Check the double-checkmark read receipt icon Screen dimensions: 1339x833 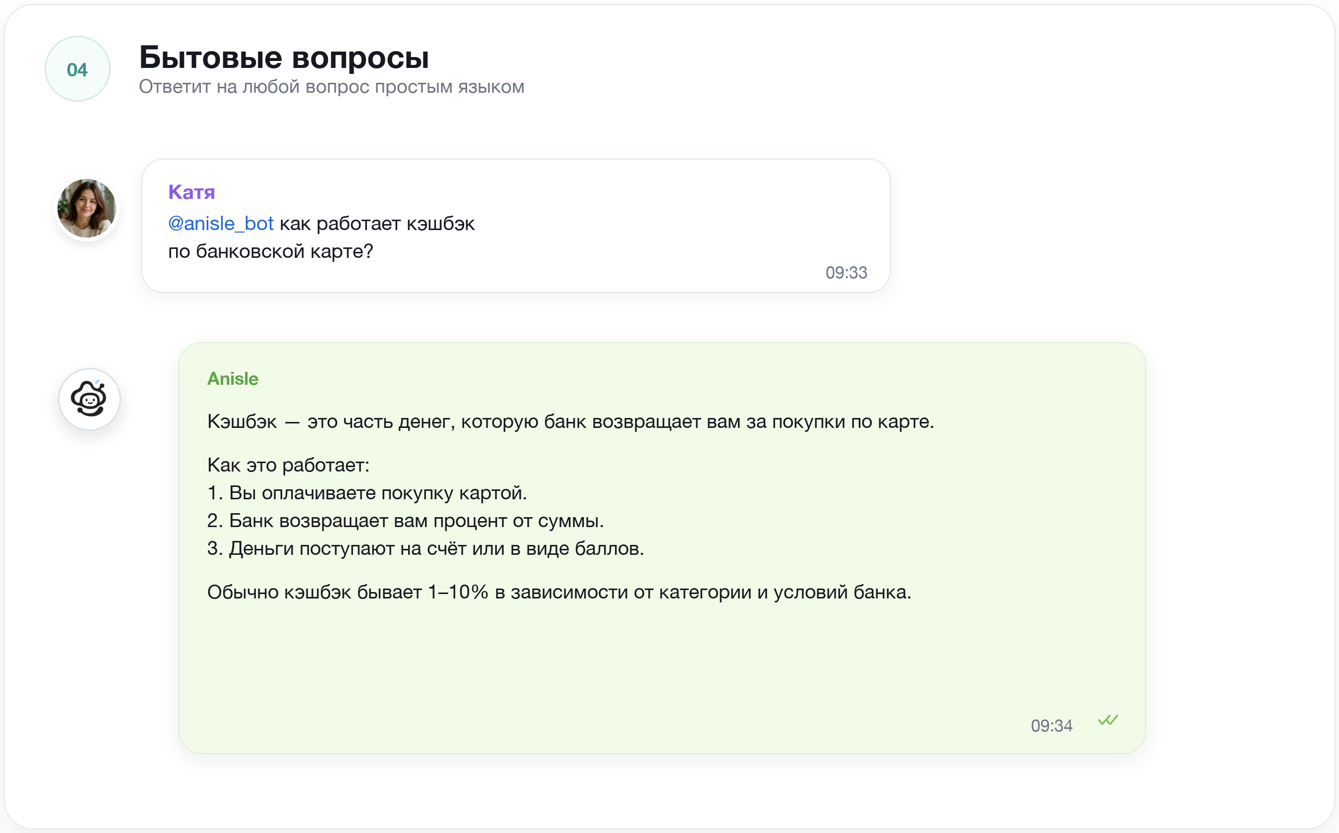pos(1107,719)
